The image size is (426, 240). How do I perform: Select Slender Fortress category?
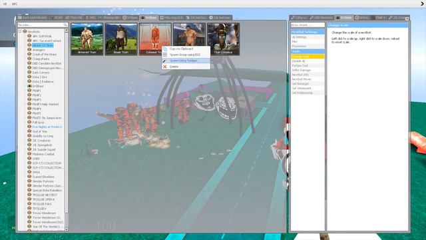(43, 181)
